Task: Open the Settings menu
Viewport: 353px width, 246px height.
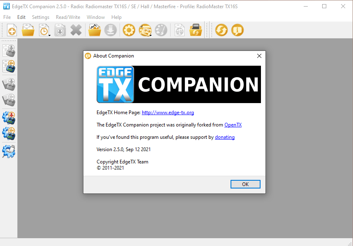Action: click(x=40, y=17)
